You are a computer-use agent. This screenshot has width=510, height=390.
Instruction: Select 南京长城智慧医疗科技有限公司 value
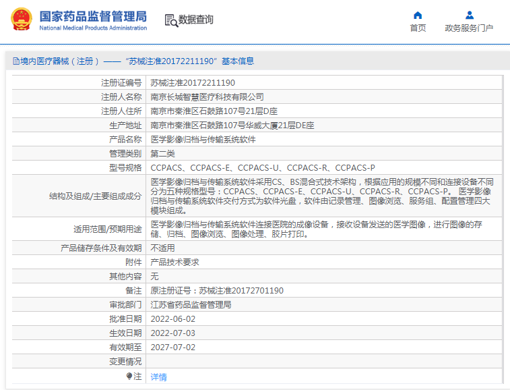click(208, 96)
